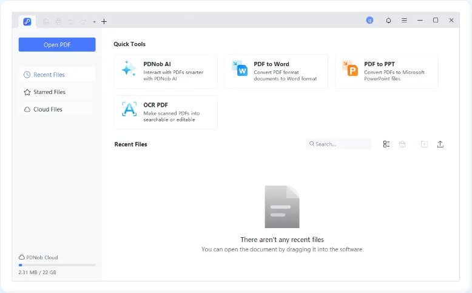Click the upload to cloud icon
The width and height of the screenshot is (472, 293).
click(x=440, y=144)
